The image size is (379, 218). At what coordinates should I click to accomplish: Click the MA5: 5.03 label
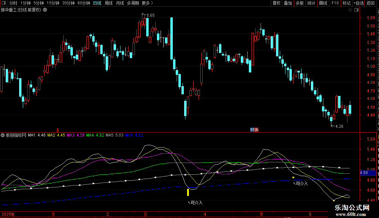point(115,135)
